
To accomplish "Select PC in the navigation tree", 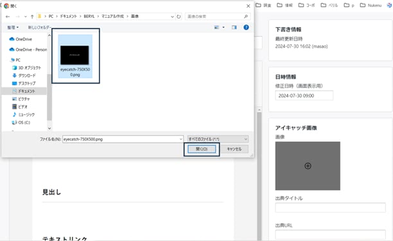I will (15, 60).
